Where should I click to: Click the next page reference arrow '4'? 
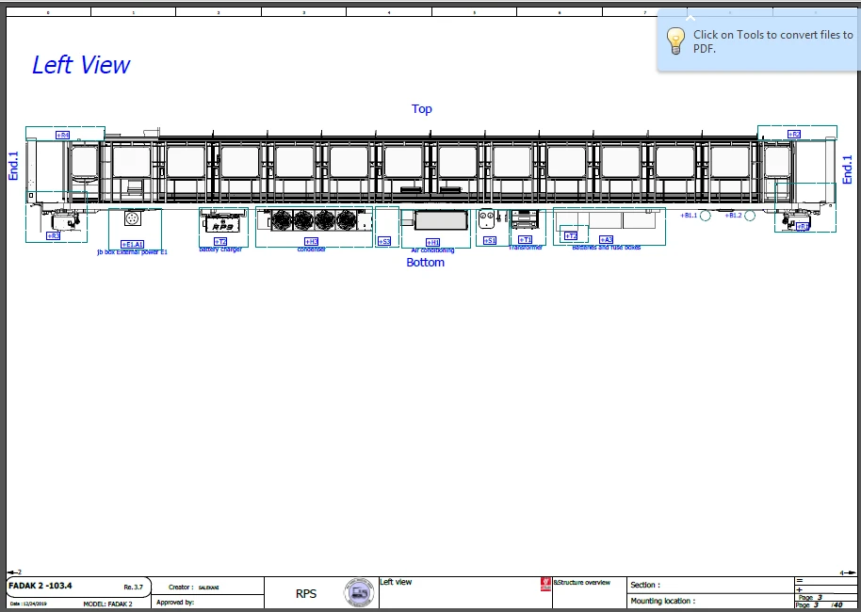(845, 572)
